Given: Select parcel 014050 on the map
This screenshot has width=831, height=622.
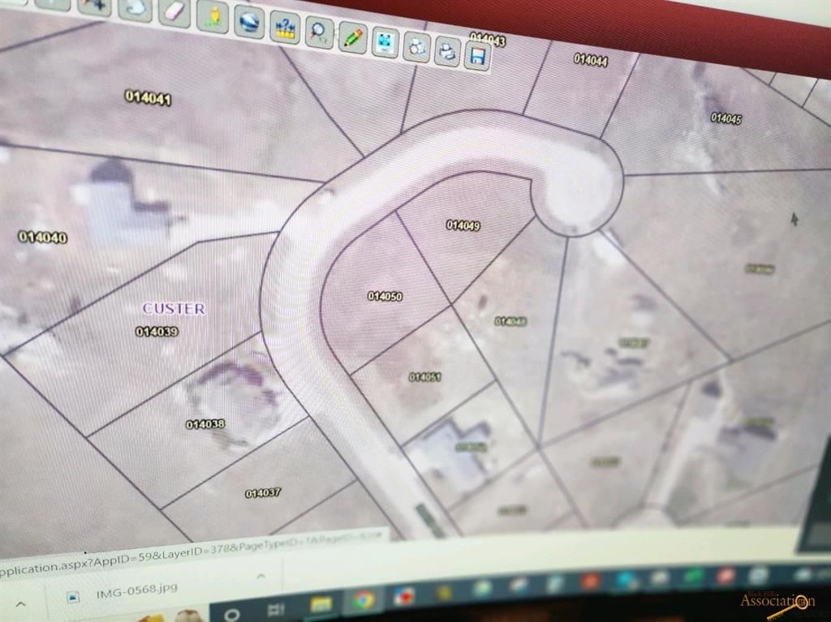Looking at the screenshot, I should click(385, 297).
